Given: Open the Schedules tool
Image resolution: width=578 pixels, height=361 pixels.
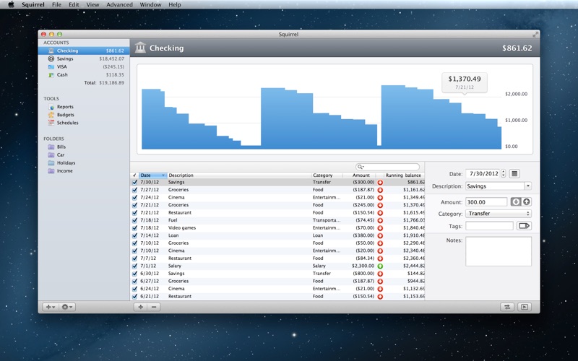Looking at the screenshot, I should click(66, 123).
